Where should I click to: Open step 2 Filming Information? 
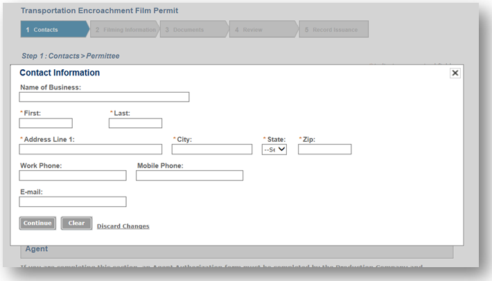(x=125, y=30)
